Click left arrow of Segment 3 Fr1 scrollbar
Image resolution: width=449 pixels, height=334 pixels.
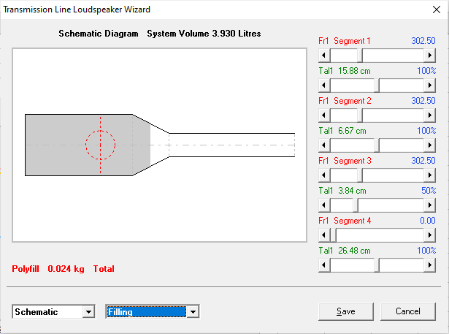coord(324,175)
